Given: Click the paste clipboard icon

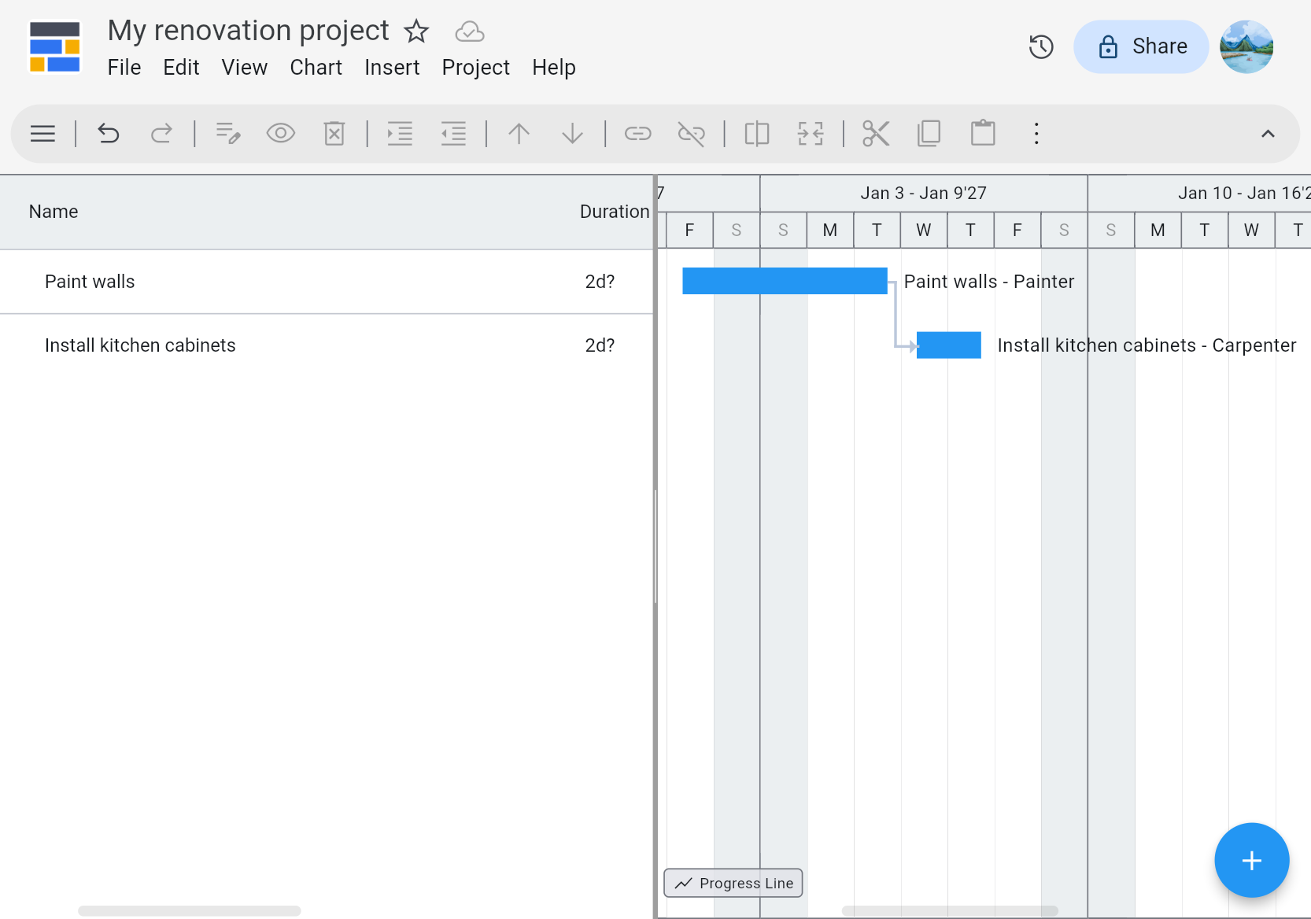Looking at the screenshot, I should tap(983, 134).
